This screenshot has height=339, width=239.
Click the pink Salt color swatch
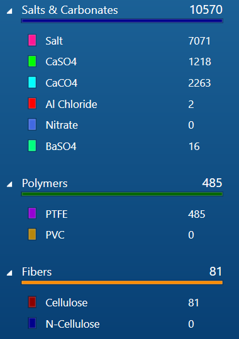click(32, 40)
